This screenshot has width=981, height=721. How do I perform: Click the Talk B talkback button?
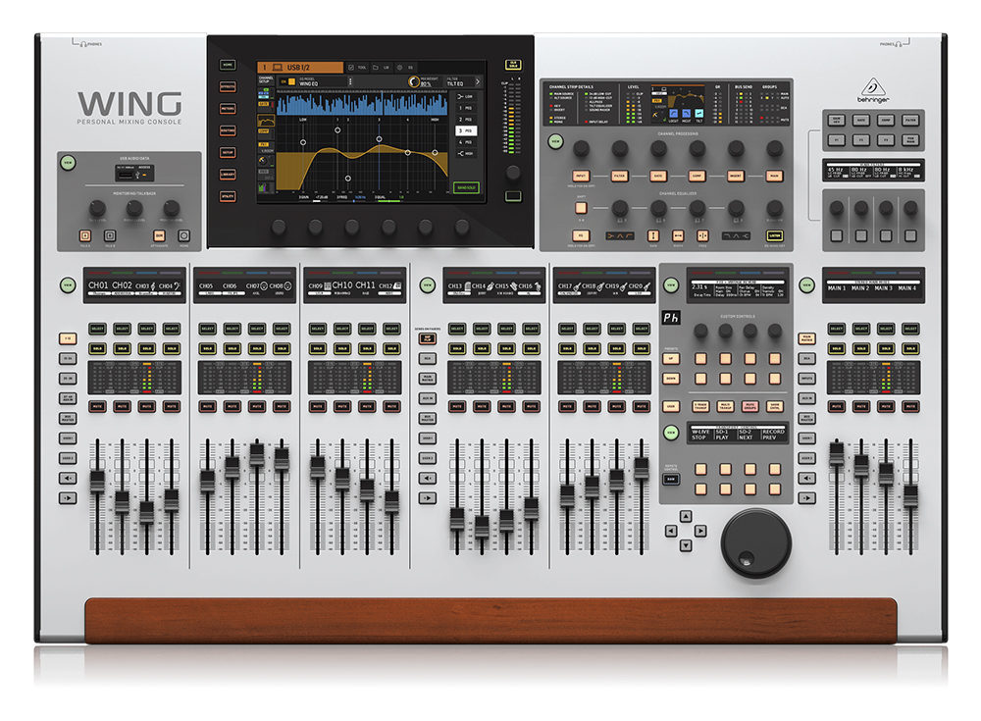(110, 235)
